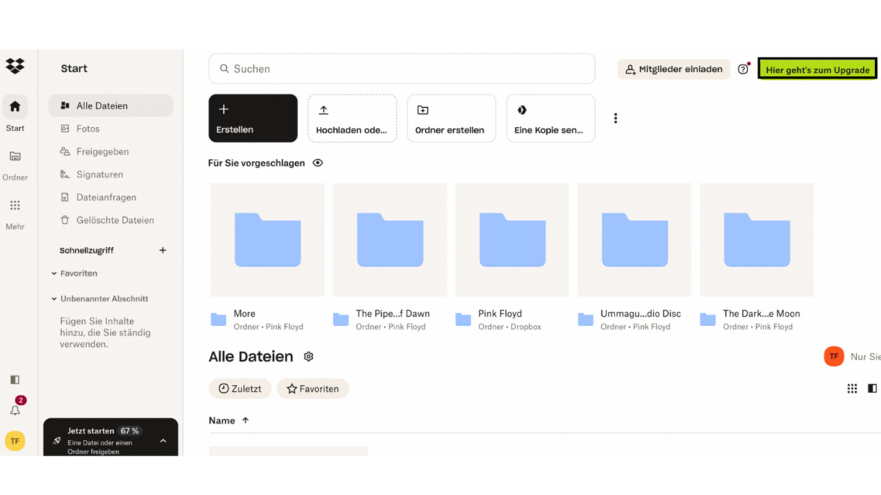The image size is (881, 495).
Task: Click the Start heading in sidebar
Action: click(x=74, y=69)
